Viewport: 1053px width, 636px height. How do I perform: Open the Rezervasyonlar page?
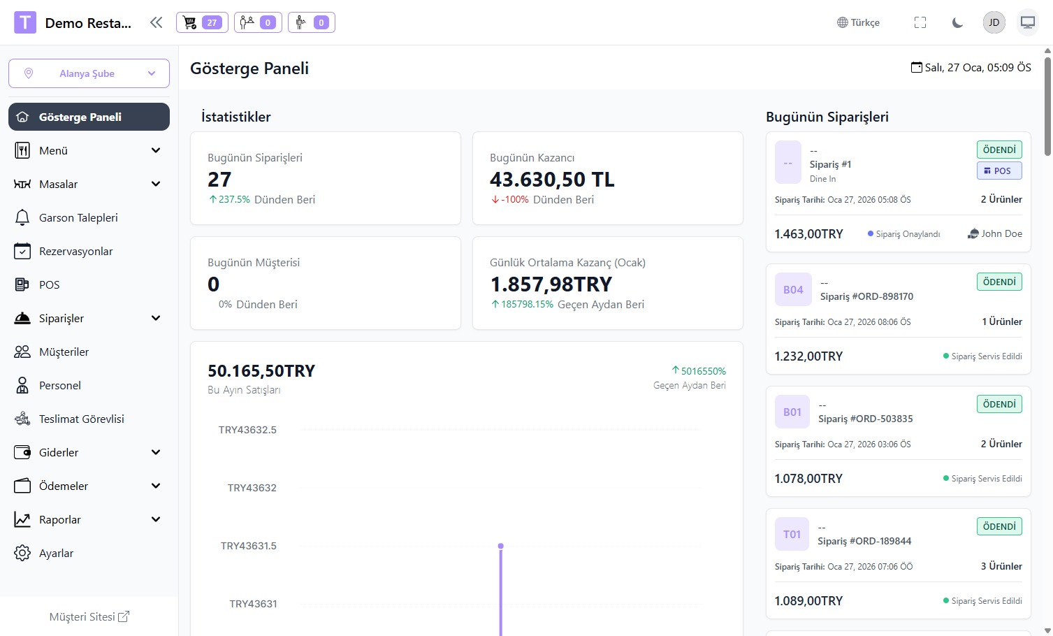pyautogui.click(x=75, y=251)
